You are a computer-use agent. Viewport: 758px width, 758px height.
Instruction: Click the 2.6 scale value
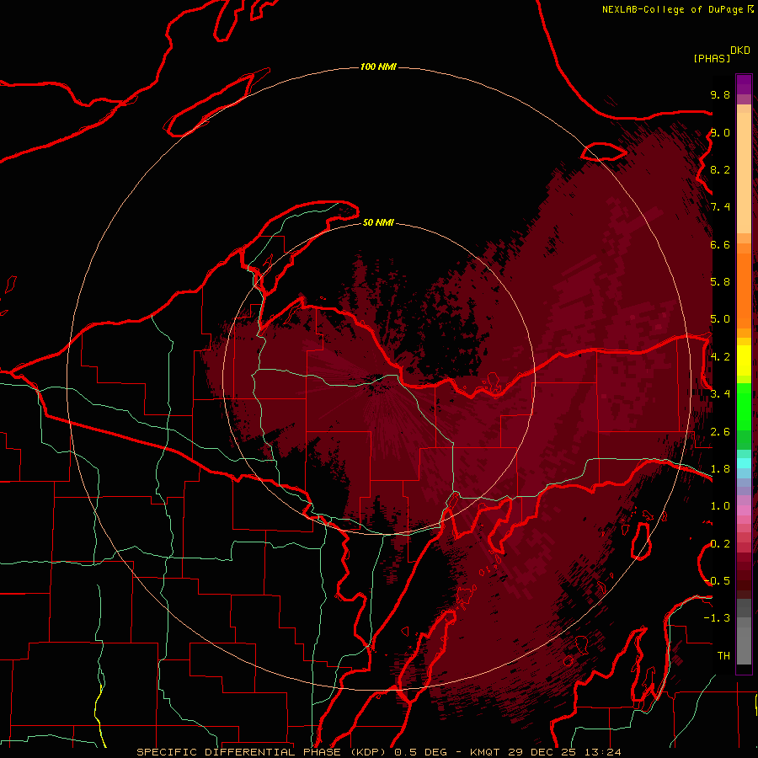[720, 432]
